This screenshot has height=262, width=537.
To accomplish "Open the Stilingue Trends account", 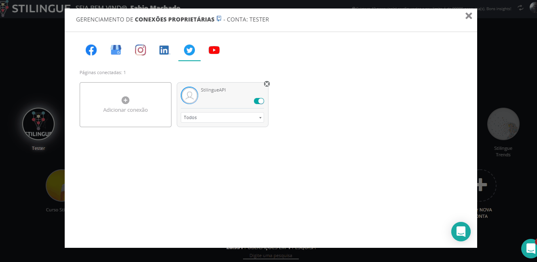I will [x=503, y=124].
